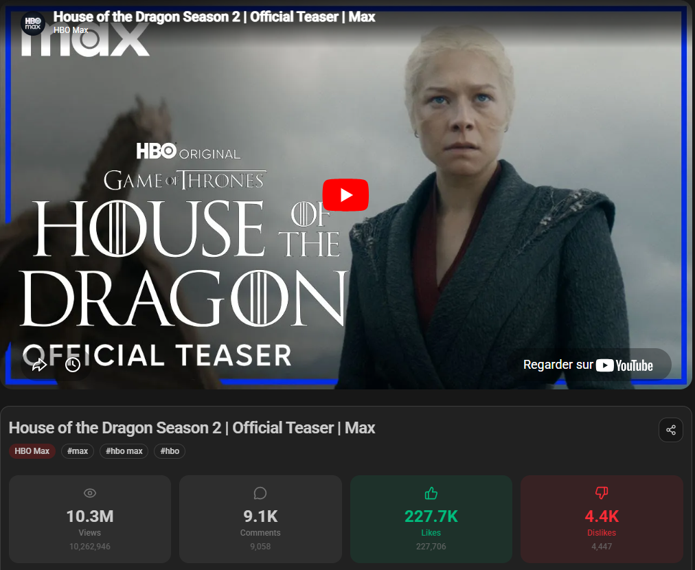The width and height of the screenshot is (695, 570).
Task: Click the green thumbs up icon
Action: (x=431, y=493)
